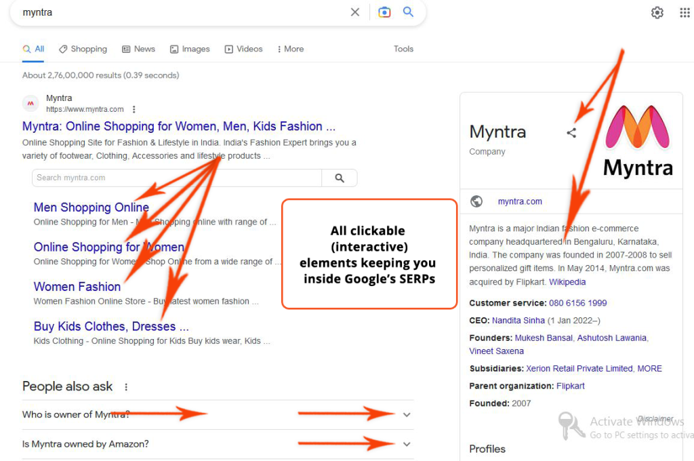694x461 pixels.
Task: Clear the search query with the X icon
Action: 355,12
